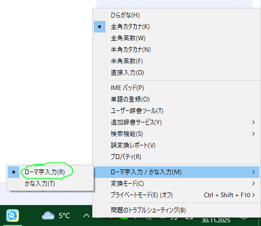This screenshot has height=226, width=261.
Task: Open the blue chat app taskbar icon
Action: (x=13, y=216)
